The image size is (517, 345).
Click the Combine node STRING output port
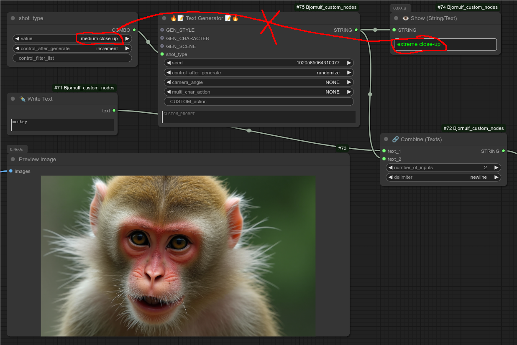click(x=503, y=151)
